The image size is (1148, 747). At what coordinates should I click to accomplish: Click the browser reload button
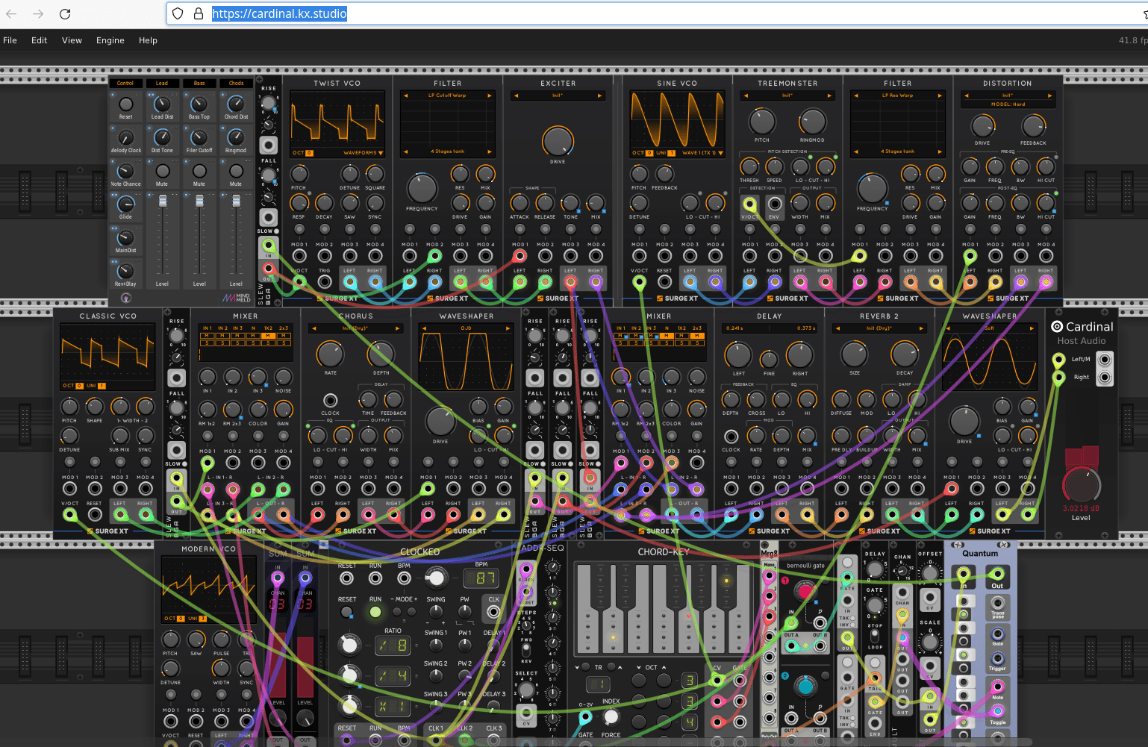point(65,13)
